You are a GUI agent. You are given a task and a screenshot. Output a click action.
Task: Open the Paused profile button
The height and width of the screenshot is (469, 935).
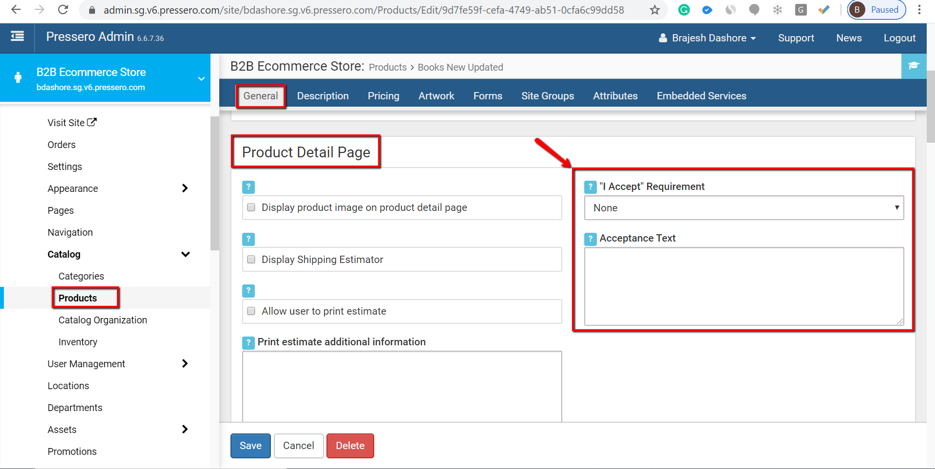(x=877, y=10)
